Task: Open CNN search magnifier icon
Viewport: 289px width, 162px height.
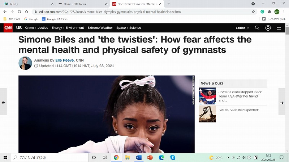Action: point(257,28)
